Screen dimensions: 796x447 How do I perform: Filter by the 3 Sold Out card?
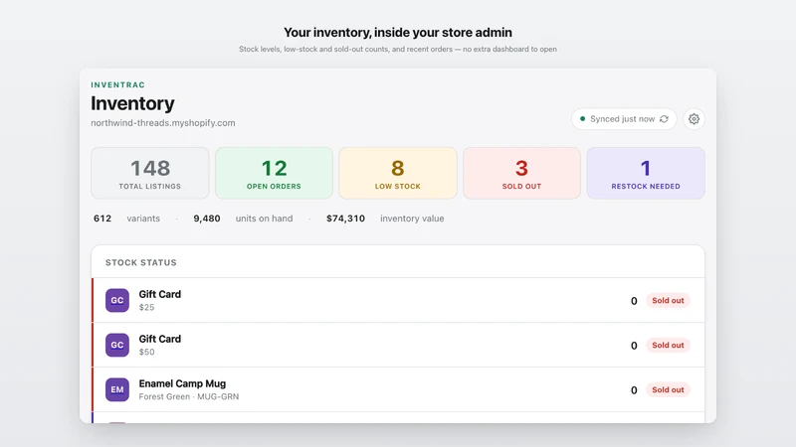pos(521,173)
